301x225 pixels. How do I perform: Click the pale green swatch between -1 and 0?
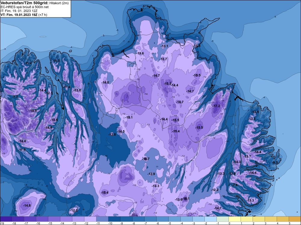pyautogui.click(x=223, y=219)
